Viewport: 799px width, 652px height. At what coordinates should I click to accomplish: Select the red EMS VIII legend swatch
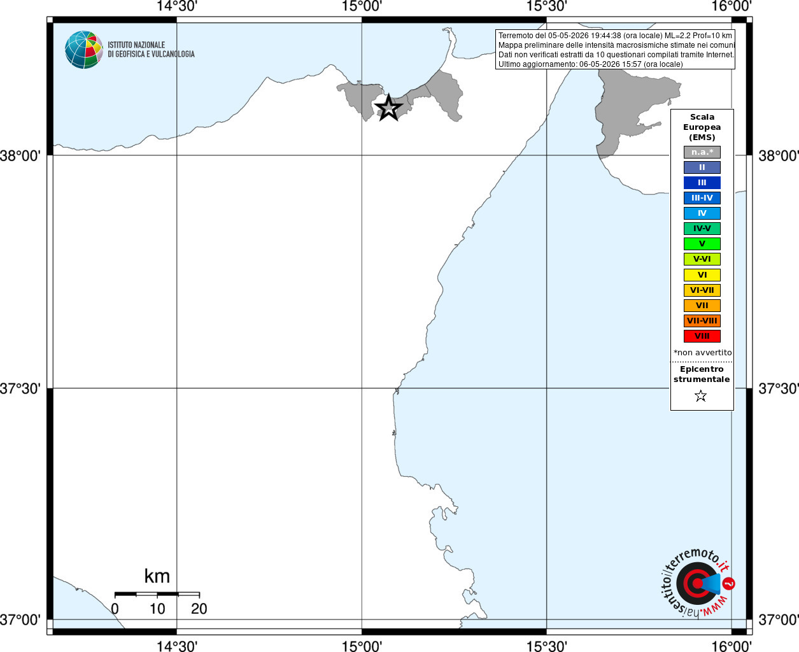702,336
